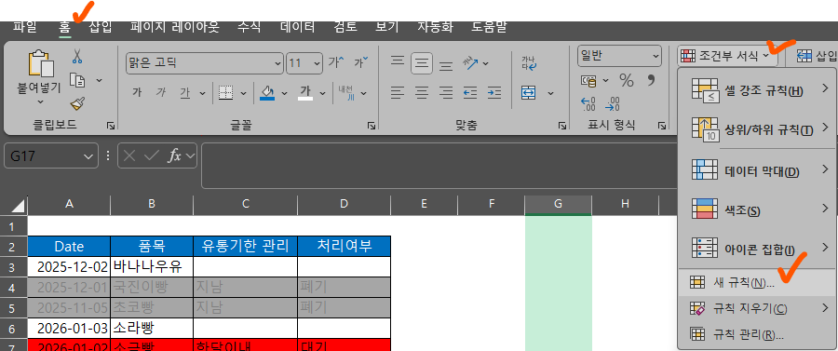Click the Wrap Text icon
The width and height of the screenshot is (838, 351).
pyautogui.click(x=529, y=63)
